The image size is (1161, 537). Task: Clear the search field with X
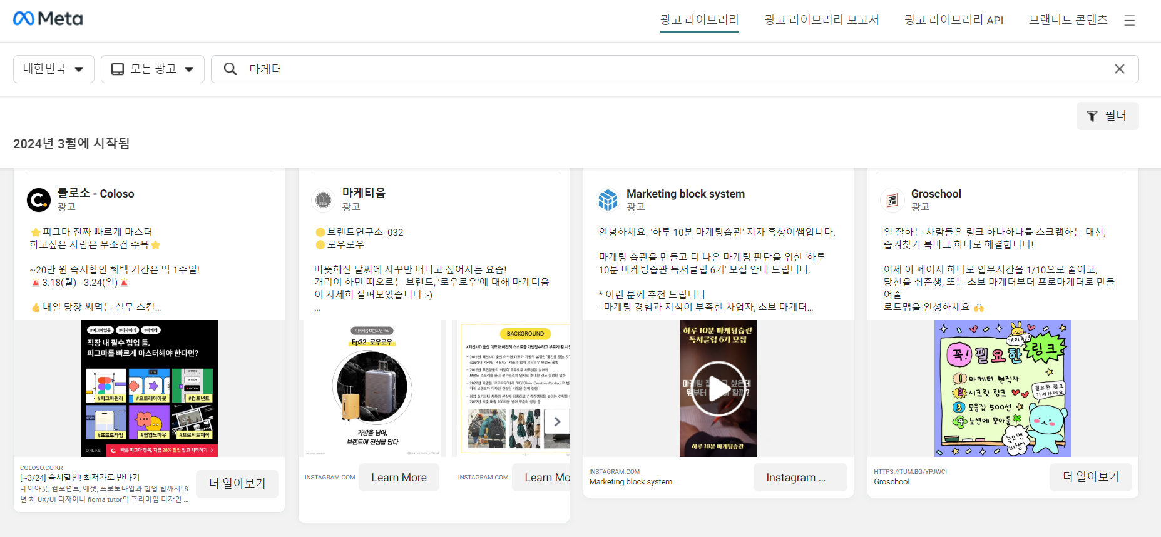tap(1119, 69)
